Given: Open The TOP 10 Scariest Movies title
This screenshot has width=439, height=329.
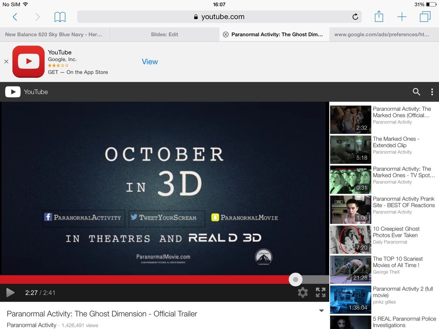Looking at the screenshot, I should pos(398,262).
